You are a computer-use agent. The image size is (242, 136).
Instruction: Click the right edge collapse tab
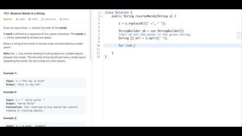239,36
